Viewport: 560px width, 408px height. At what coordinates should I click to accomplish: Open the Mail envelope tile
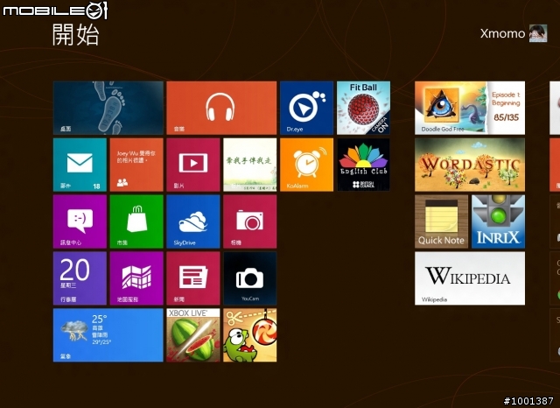pos(80,165)
